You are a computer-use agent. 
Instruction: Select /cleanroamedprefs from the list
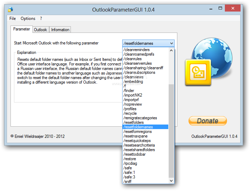145,54
